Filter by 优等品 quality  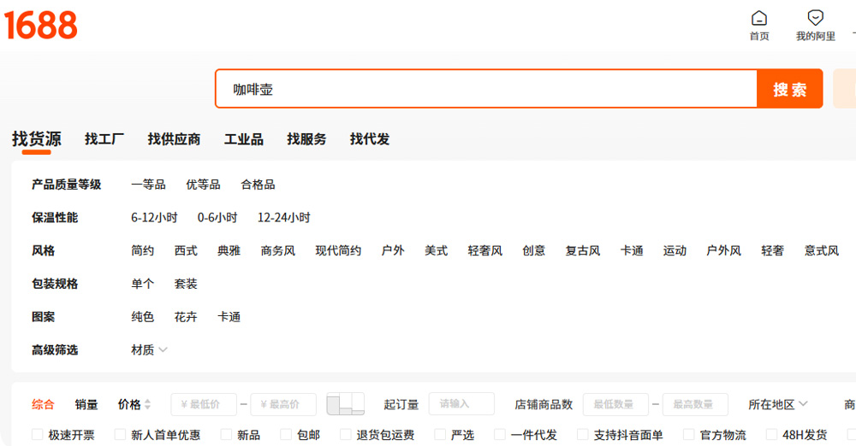point(203,185)
